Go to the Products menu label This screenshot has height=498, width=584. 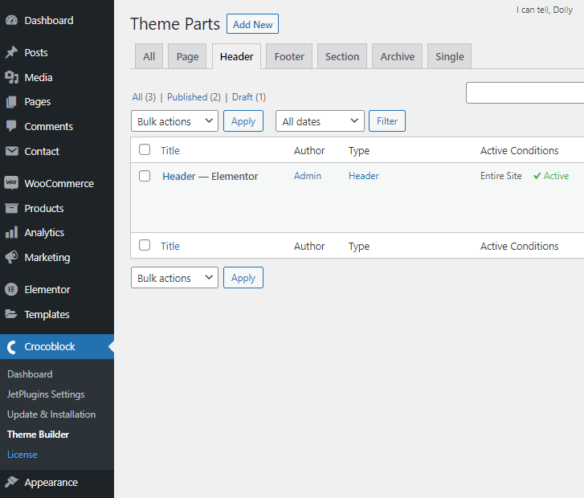44,208
